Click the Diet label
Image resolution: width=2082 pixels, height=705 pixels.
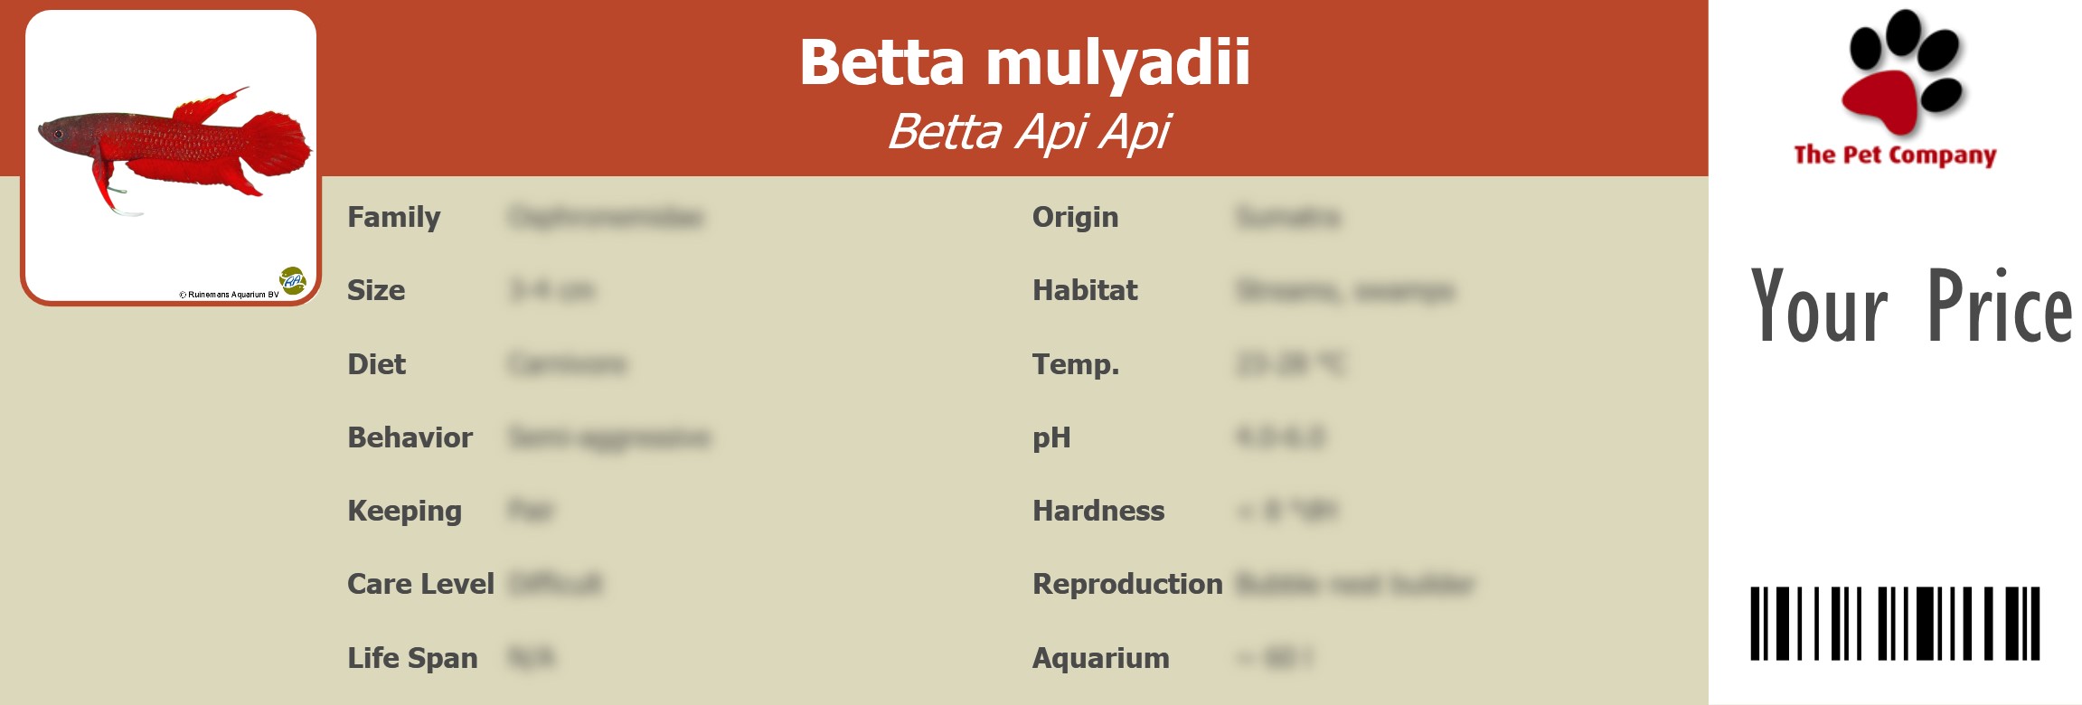pyautogui.click(x=377, y=364)
